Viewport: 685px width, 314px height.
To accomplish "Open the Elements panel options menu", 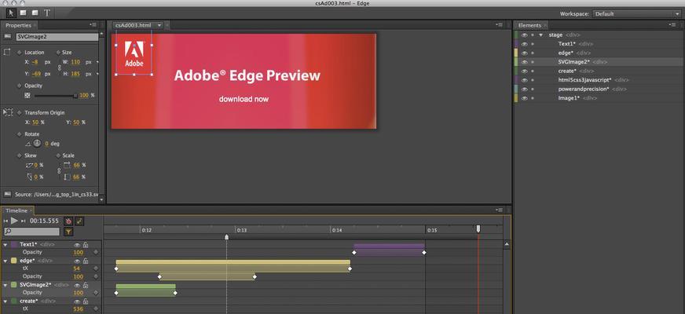I will [674, 25].
